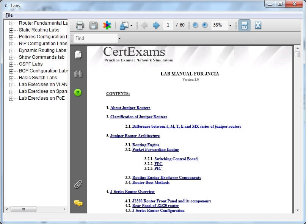This screenshot has height=224, width=306.
Task: Select OSPF Labs tree item
Action: click(31, 64)
